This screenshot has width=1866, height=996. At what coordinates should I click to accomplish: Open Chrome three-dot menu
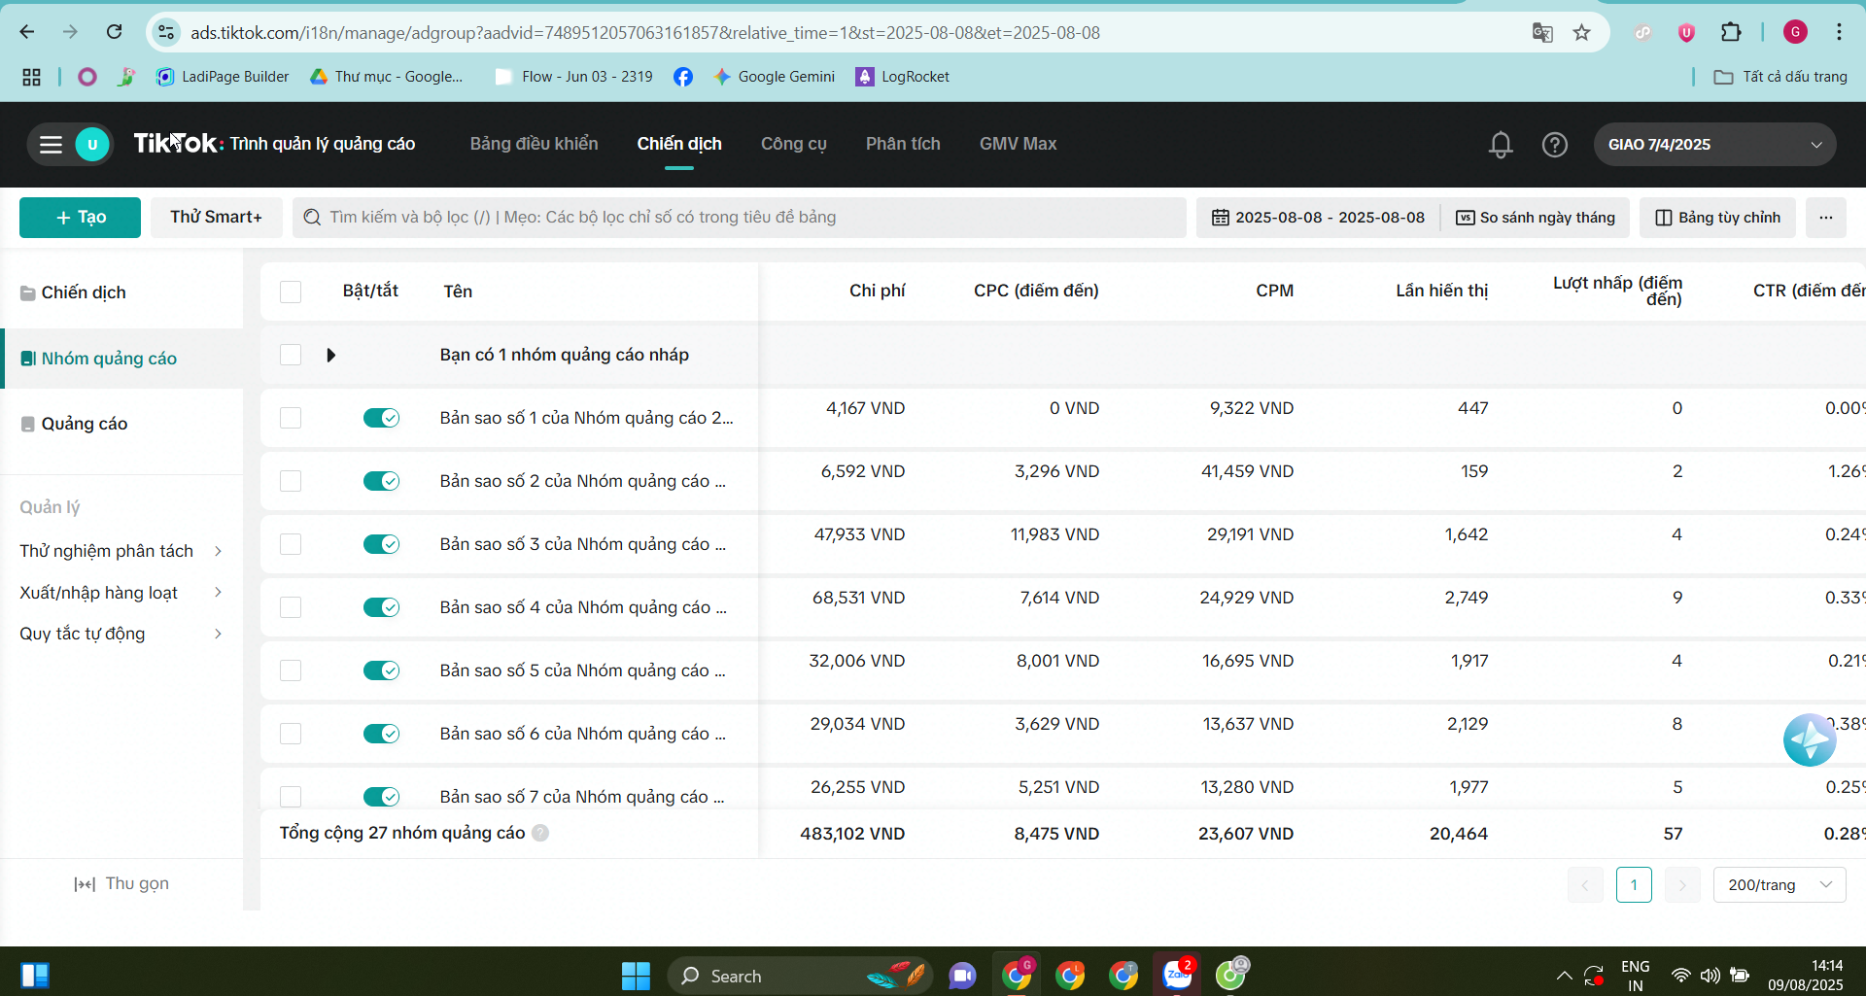click(x=1839, y=32)
